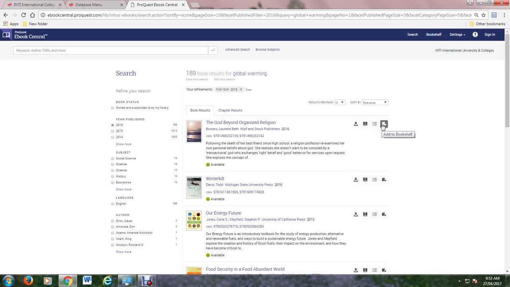Add Winterkill to bookshelf
Image resolution: width=510 pixels, height=287 pixels.
(x=384, y=180)
